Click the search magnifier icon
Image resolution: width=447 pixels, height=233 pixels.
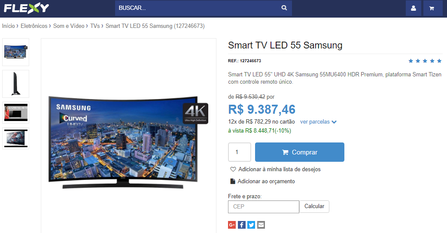(x=284, y=8)
